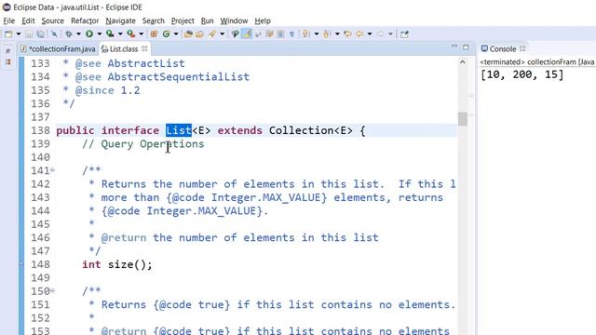Click the Next Annotation icon
Screen dimensions: 596x335
pos(305,33)
